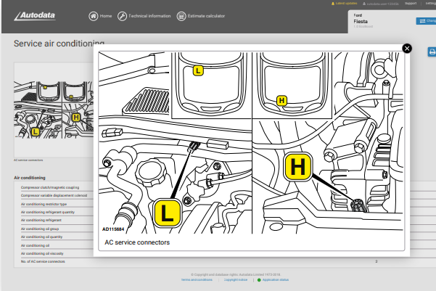Go to Home via house icon
The image size is (436, 291).
point(94,16)
